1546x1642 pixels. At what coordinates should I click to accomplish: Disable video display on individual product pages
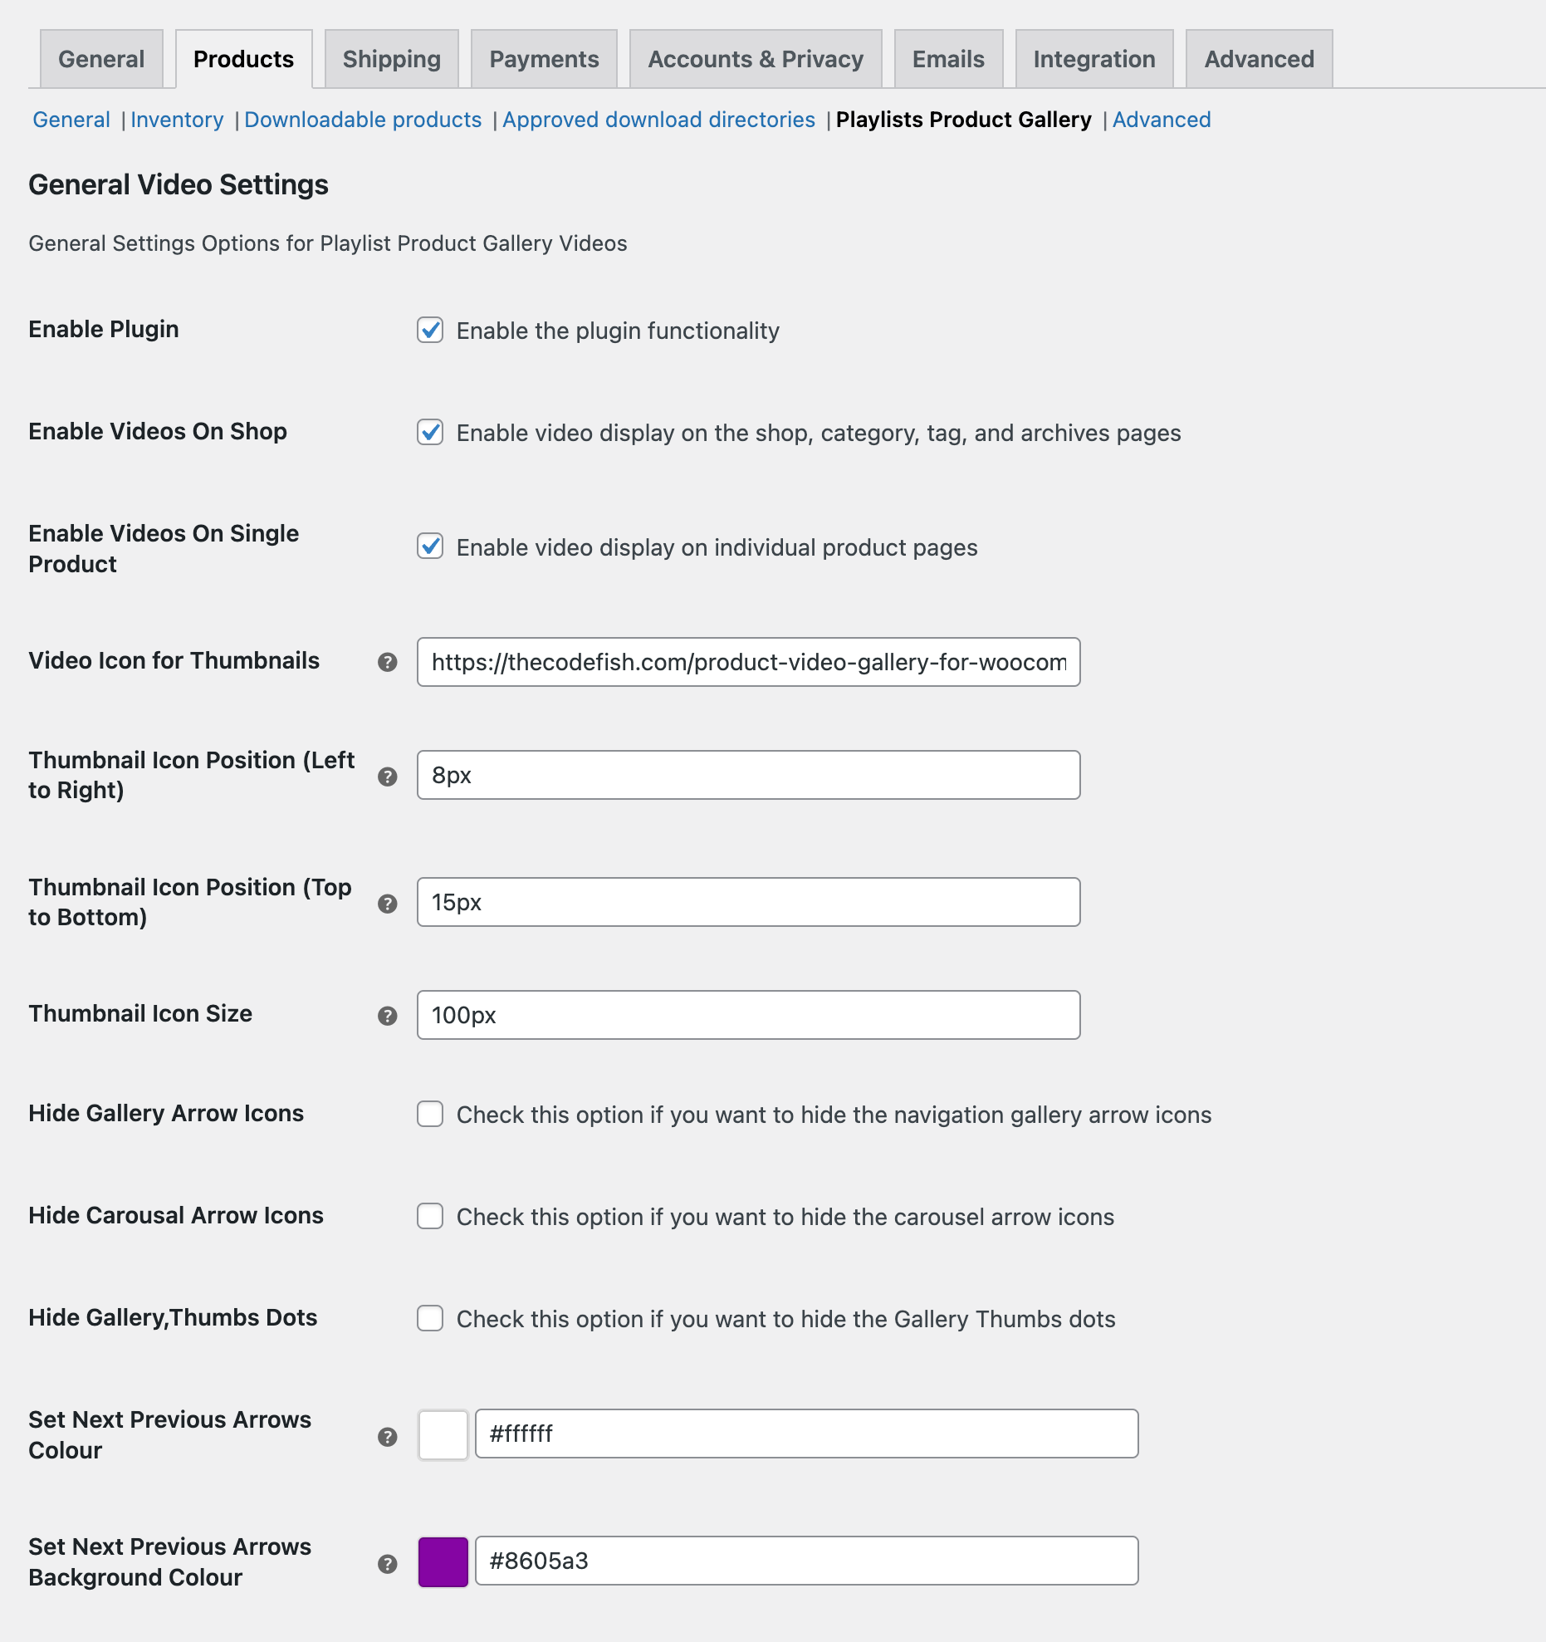pyautogui.click(x=430, y=547)
